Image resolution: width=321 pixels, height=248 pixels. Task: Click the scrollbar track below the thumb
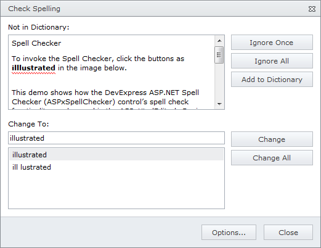219,81
